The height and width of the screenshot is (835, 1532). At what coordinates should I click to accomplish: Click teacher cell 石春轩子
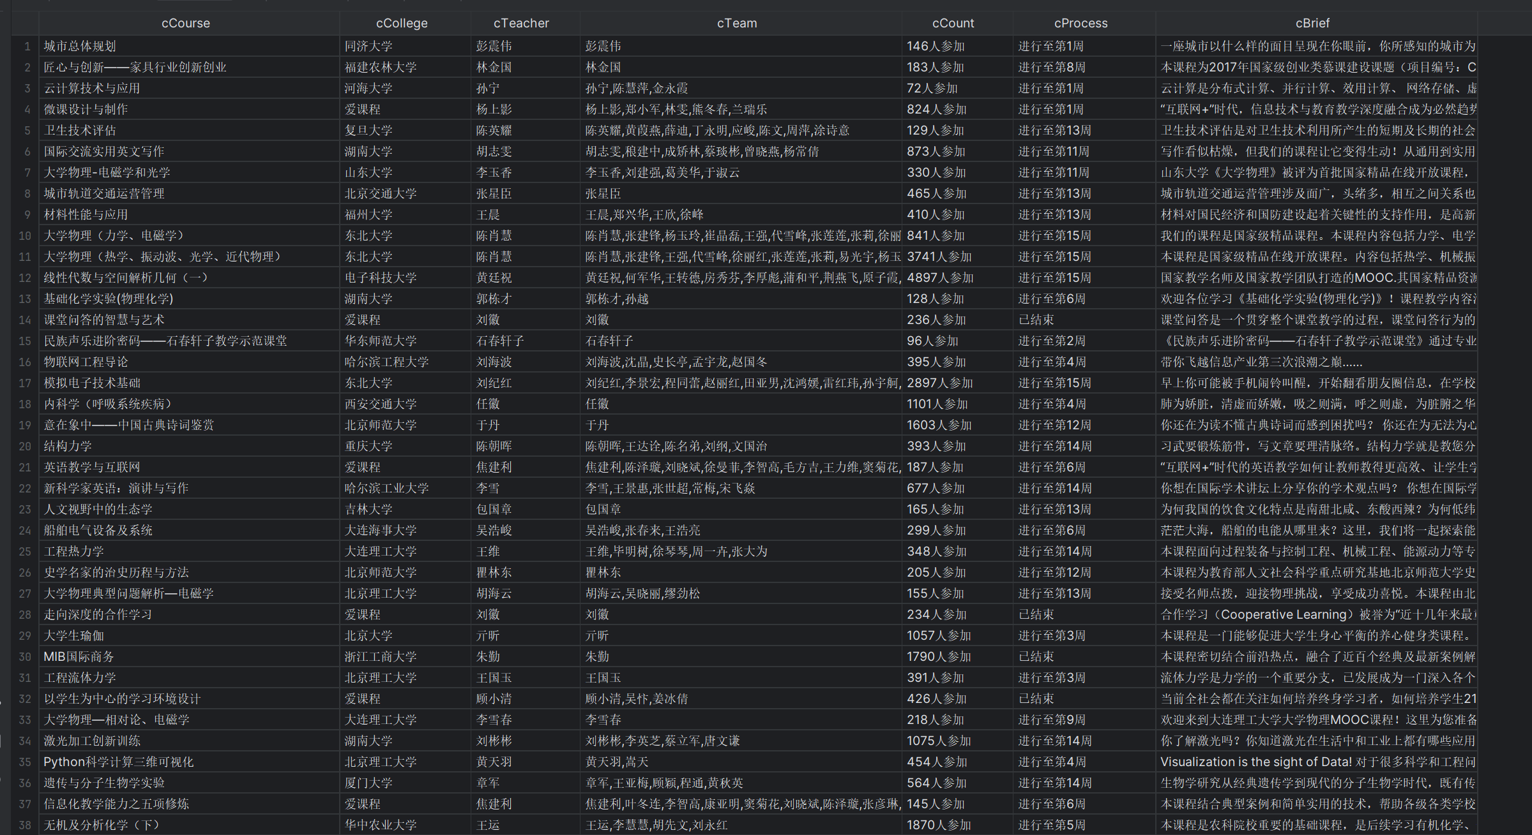coord(500,341)
